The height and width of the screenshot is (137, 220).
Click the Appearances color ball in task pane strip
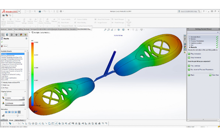pos(185,47)
